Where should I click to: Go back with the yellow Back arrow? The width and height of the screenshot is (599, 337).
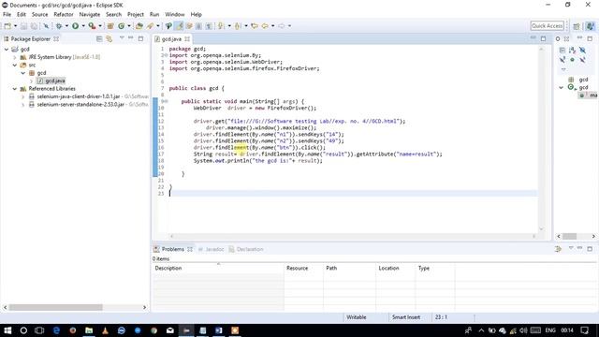click(x=265, y=26)
